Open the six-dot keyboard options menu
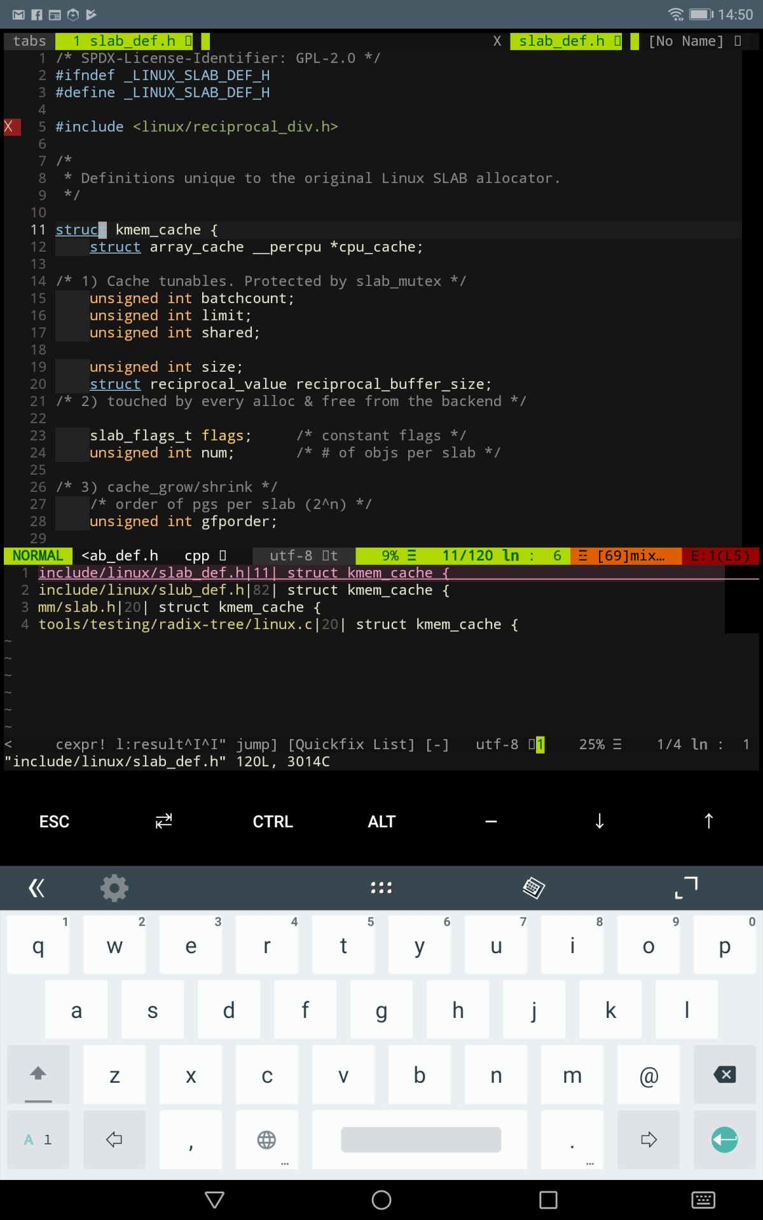The width and height of the screenshot is (763, 1220). pyautogui.click(x=381, y=888)
